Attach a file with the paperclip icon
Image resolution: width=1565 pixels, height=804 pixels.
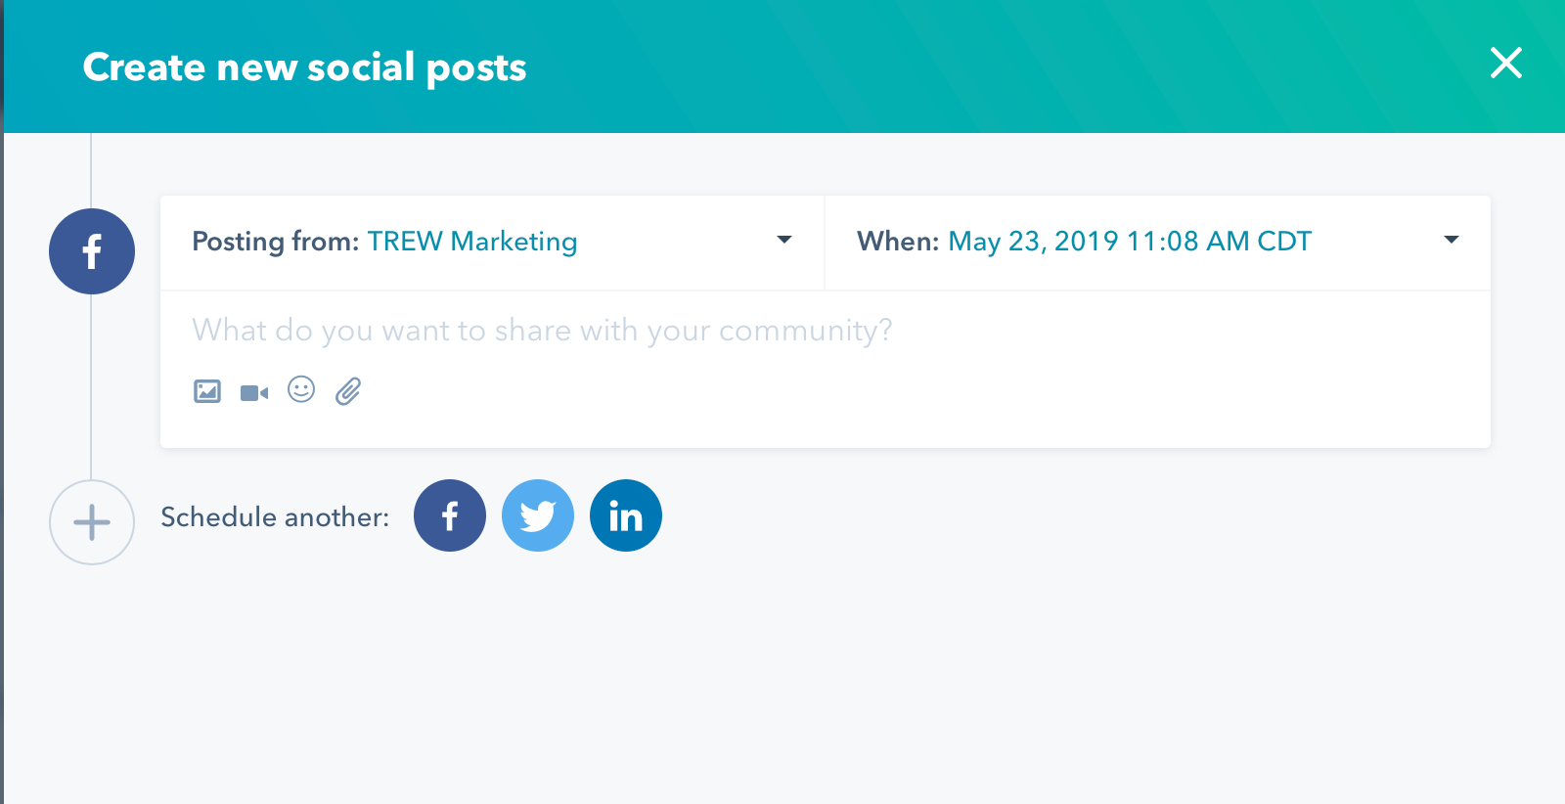coord(348,391)
